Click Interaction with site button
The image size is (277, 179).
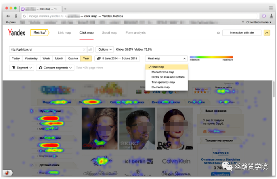242,33
